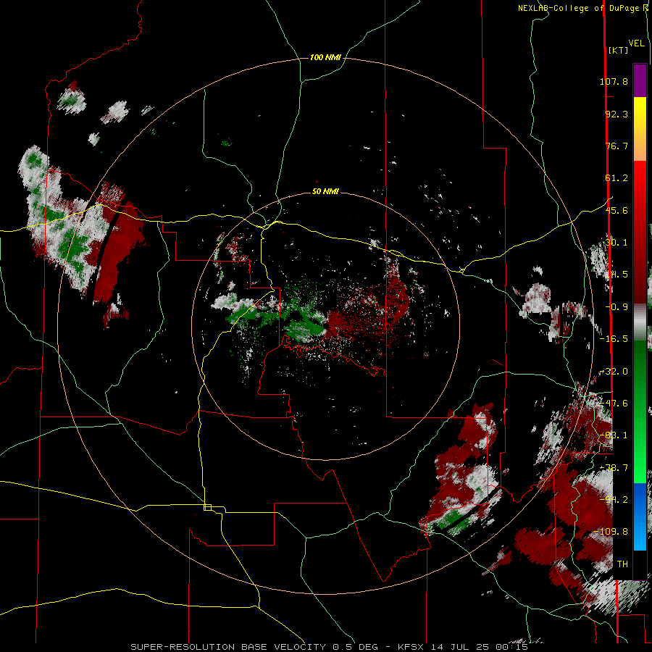The width and height of the screenshot is (652, 652).
Task: Click the 45.6 velocity scale value
Action: coord(617,210)
